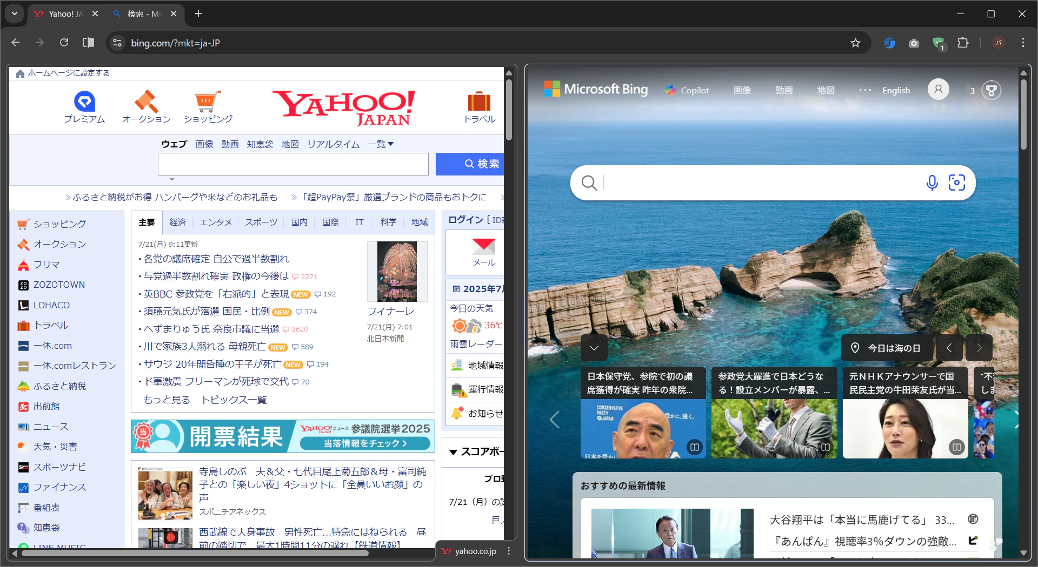Select the 経済 news tab
Viewport: 1038px width, 567px height.
click(177, 222)
